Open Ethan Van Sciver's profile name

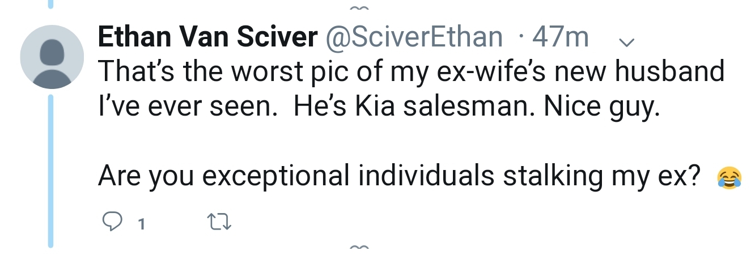tap(207, 38)
